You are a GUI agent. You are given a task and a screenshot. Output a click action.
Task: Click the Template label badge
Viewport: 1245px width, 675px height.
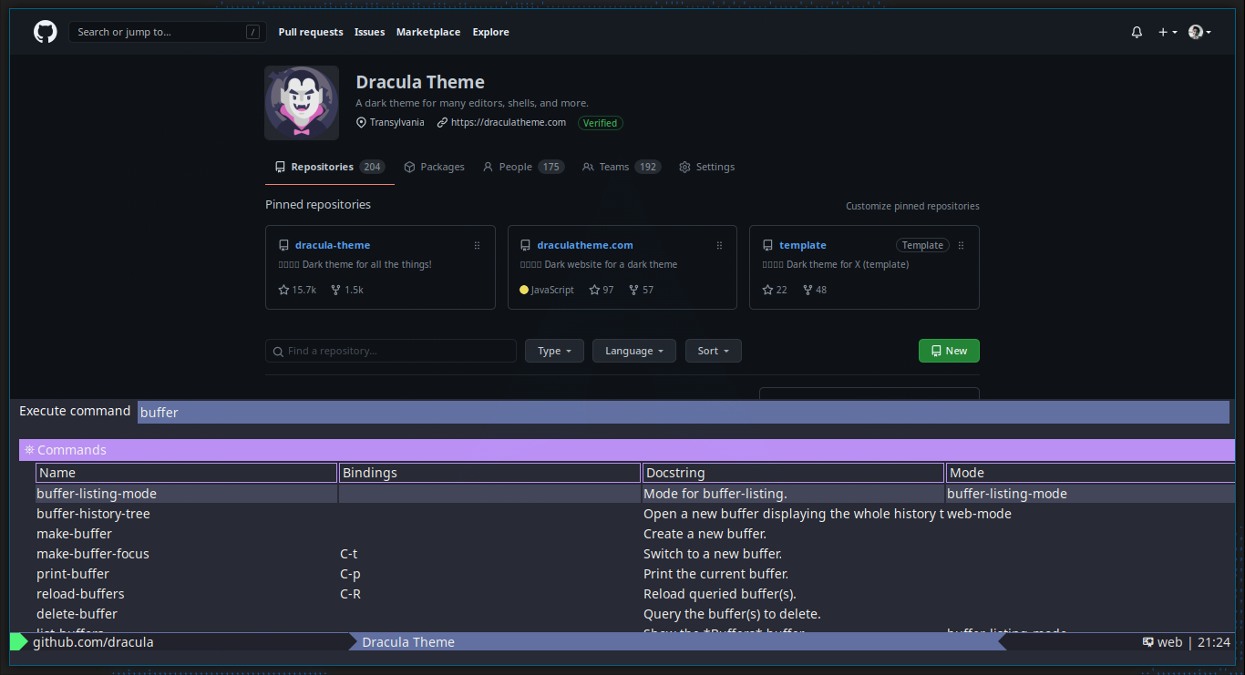[922, 245]
